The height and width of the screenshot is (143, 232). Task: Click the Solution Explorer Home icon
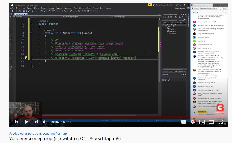pyautogui.click(x=168, y=17)
